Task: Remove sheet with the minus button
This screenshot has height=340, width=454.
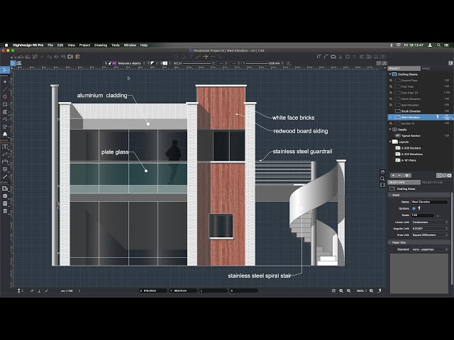Action: click(399, 176)
